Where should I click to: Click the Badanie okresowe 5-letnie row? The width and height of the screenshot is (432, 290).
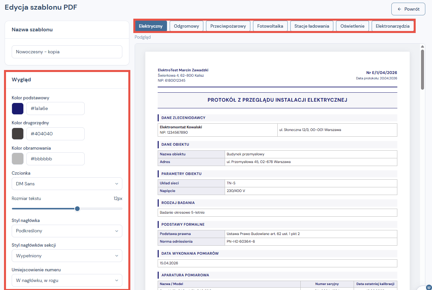pyautogui.click(x=277, y=213)
